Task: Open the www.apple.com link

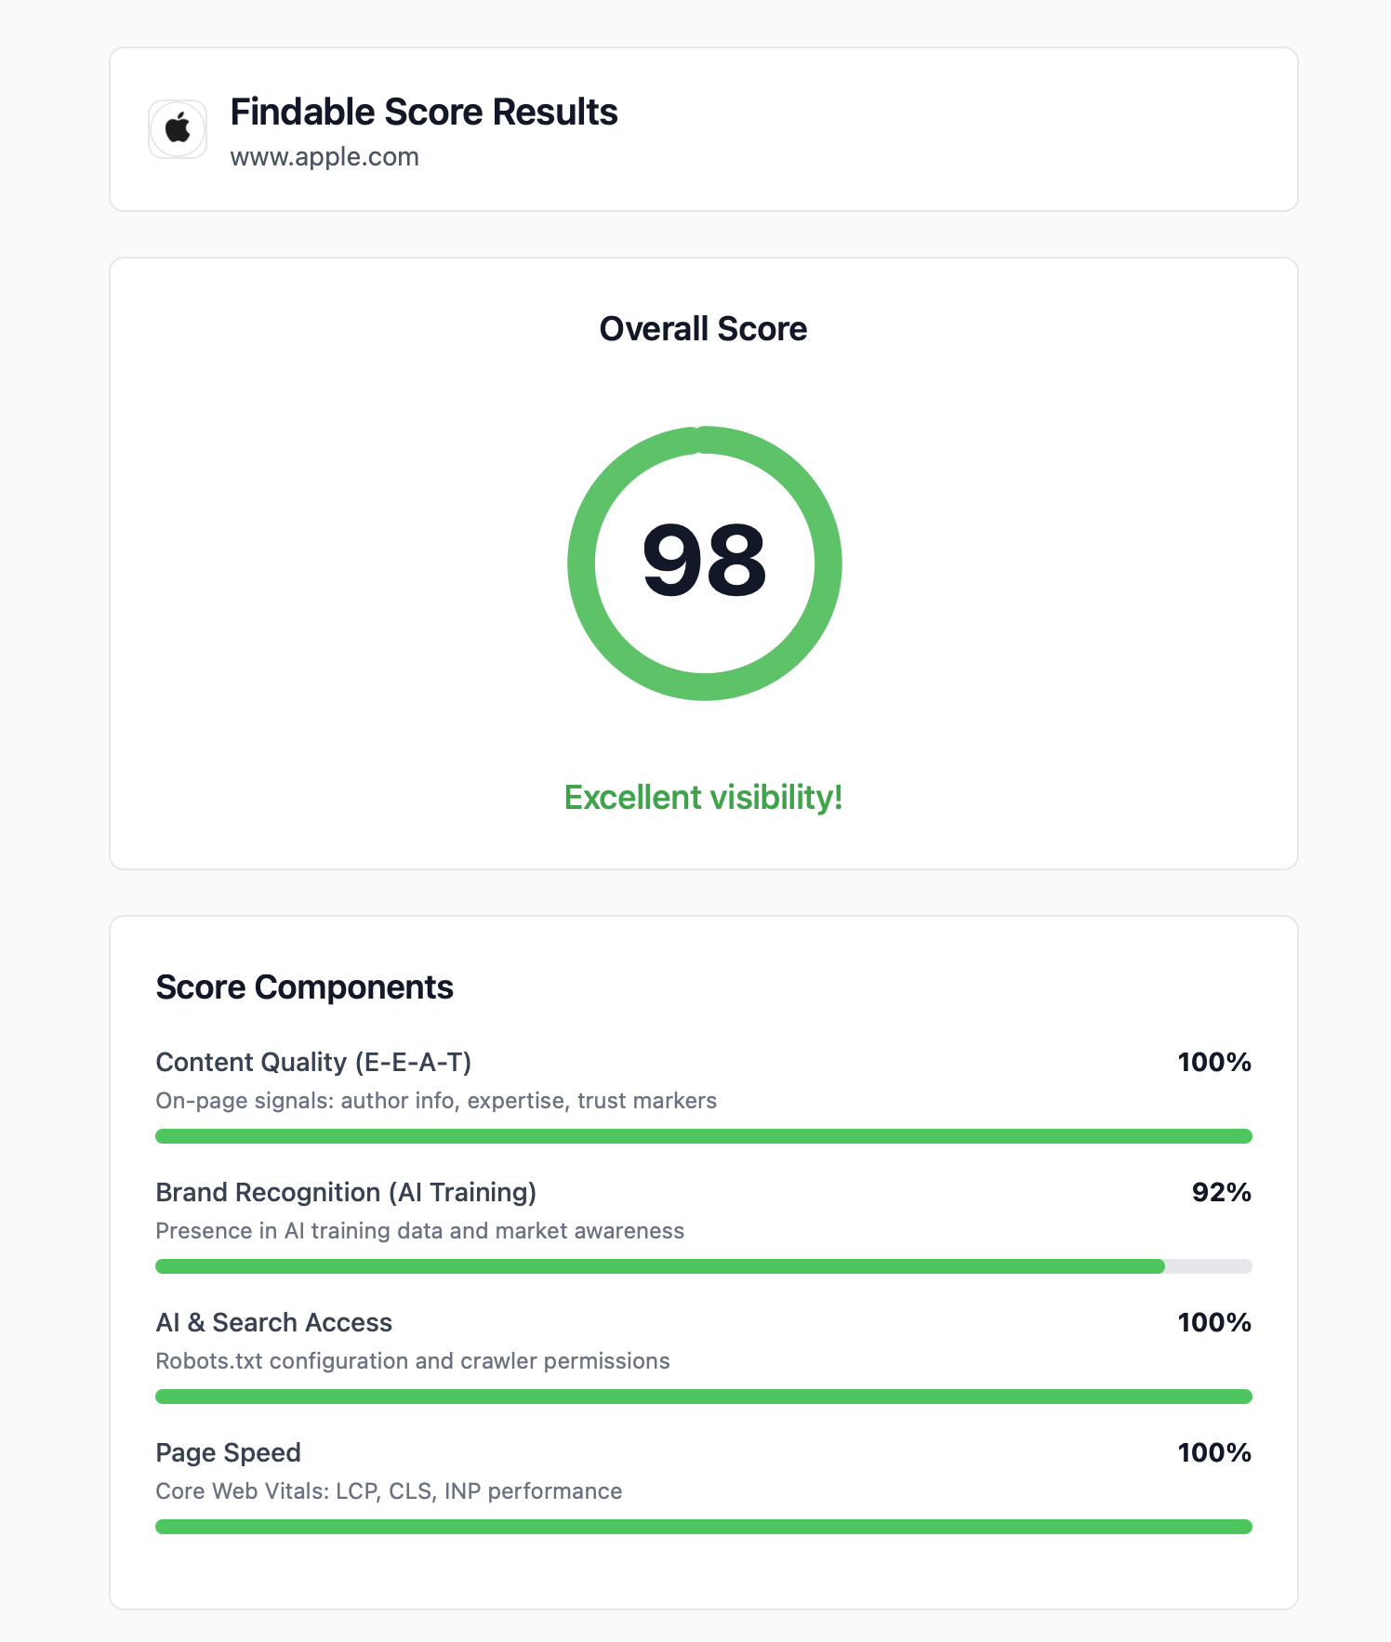Action: coord(325,157)
